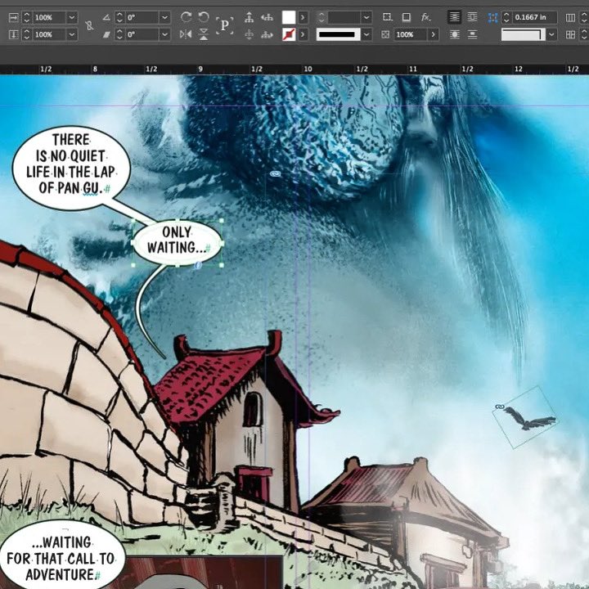Click the horizontal ruler at the 10 mark
589x589 pixels.
click(x=308, y=69)
